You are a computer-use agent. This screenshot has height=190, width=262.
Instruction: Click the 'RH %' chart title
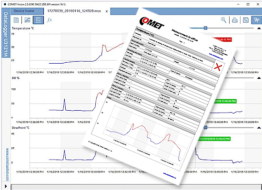(16, 78)
